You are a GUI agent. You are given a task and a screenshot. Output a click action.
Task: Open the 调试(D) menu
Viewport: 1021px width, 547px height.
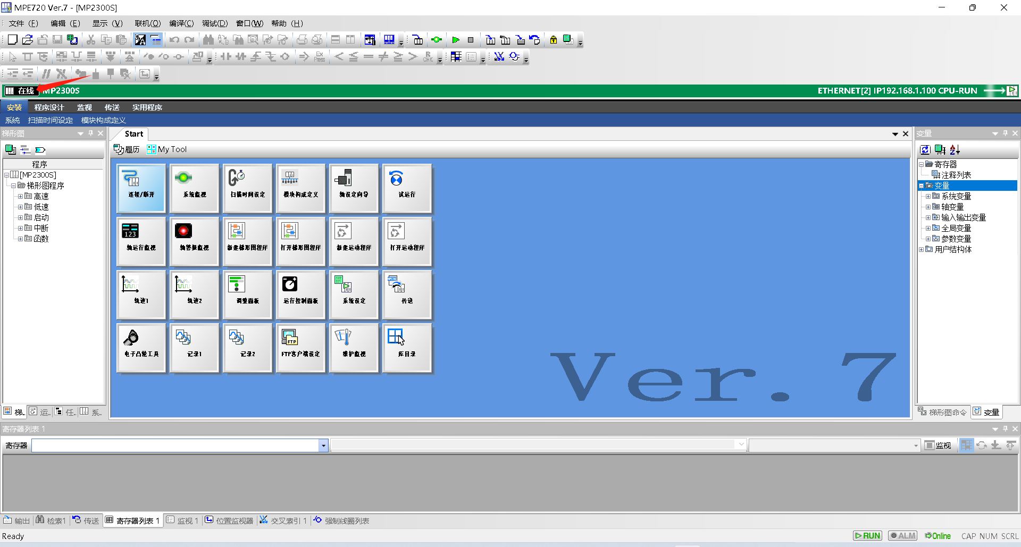pyautogui.click(x=215, y=23)
